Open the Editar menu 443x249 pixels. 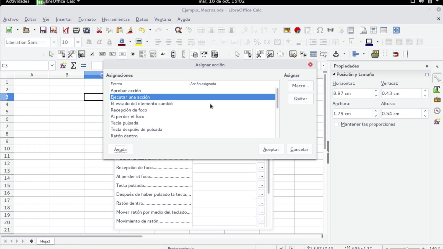point(30,19)
